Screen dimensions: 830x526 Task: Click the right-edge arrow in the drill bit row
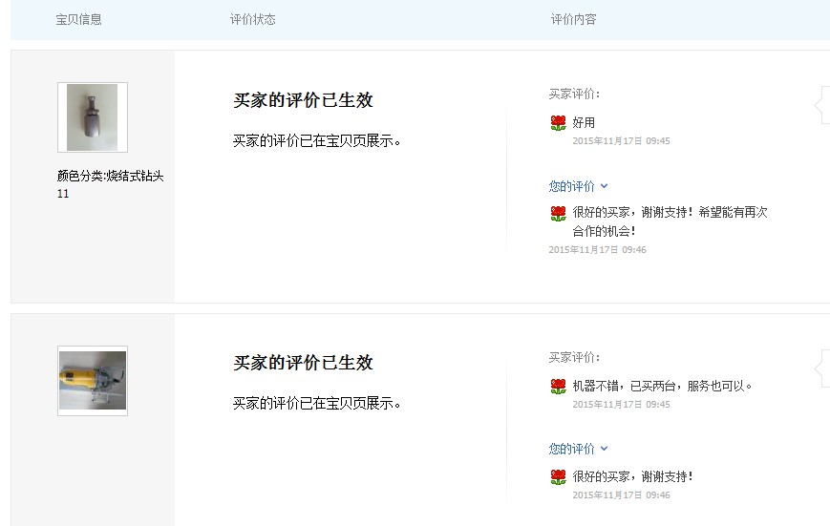point(821,105)
